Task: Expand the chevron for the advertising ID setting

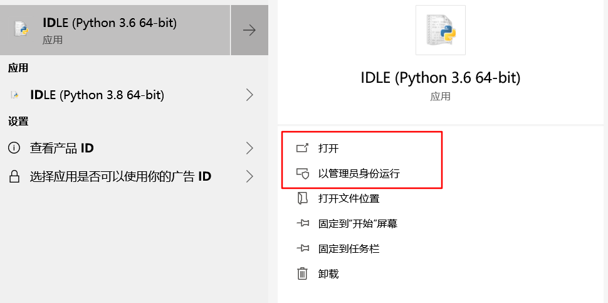Action: click(249, 176)
